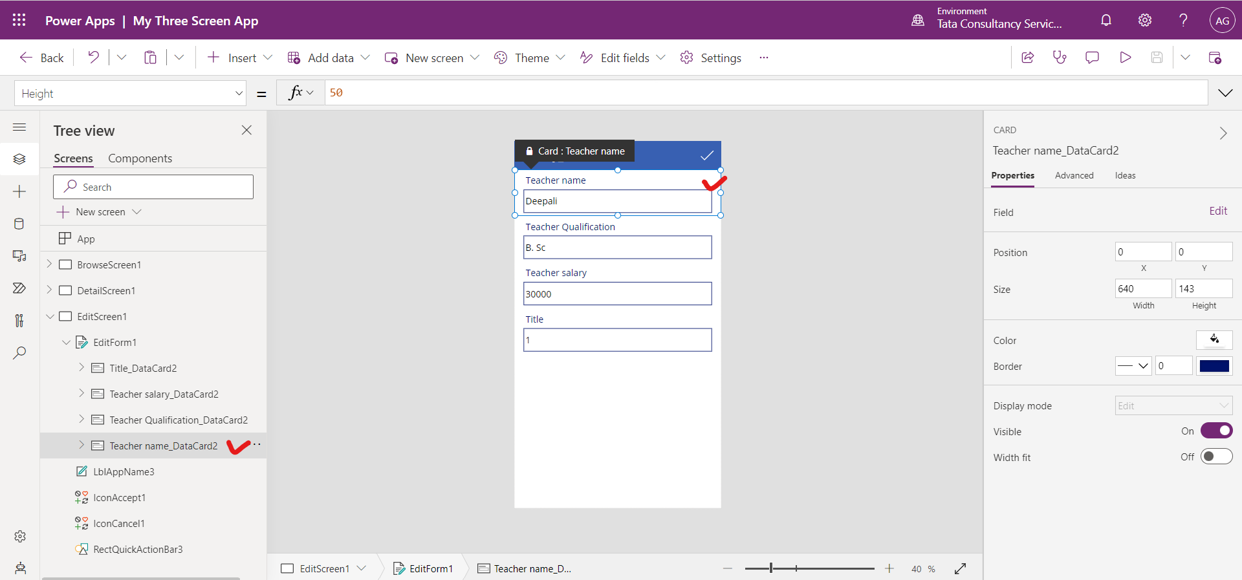Screen dimensions: 1242x580
Task: Click New screen in Tree view
Action: (99, 211)
